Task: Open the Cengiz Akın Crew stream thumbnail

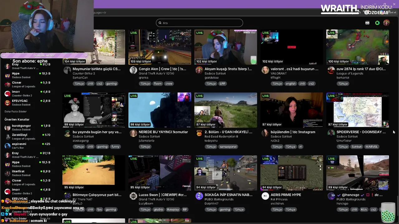Action: click(x=160, y=47)
